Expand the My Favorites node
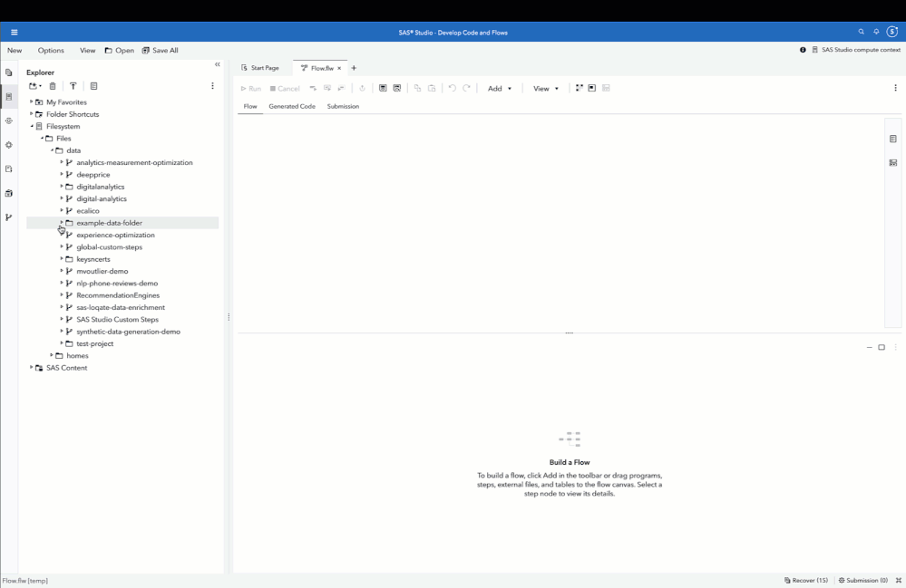This screenshot has width=906, height=588. point(31,102)
